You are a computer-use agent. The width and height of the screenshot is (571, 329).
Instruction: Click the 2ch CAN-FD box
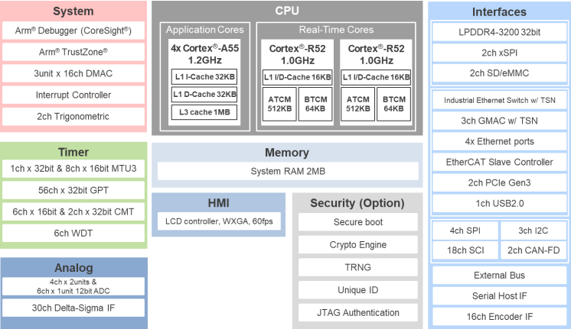click(x=533, y=250)
